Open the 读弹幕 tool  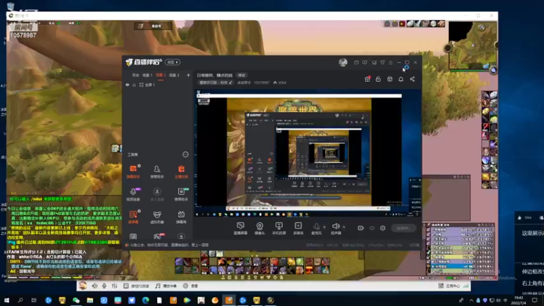133,216
